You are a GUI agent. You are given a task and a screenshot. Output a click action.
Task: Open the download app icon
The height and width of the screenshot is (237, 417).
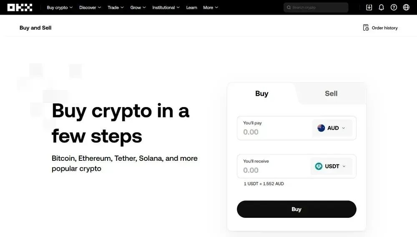tap(369, 7)
